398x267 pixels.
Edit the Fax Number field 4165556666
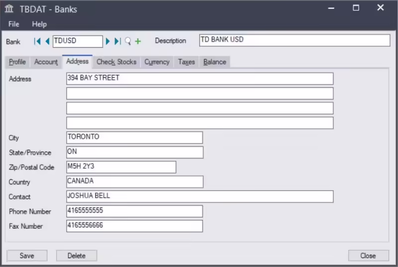tap(134, 226)
